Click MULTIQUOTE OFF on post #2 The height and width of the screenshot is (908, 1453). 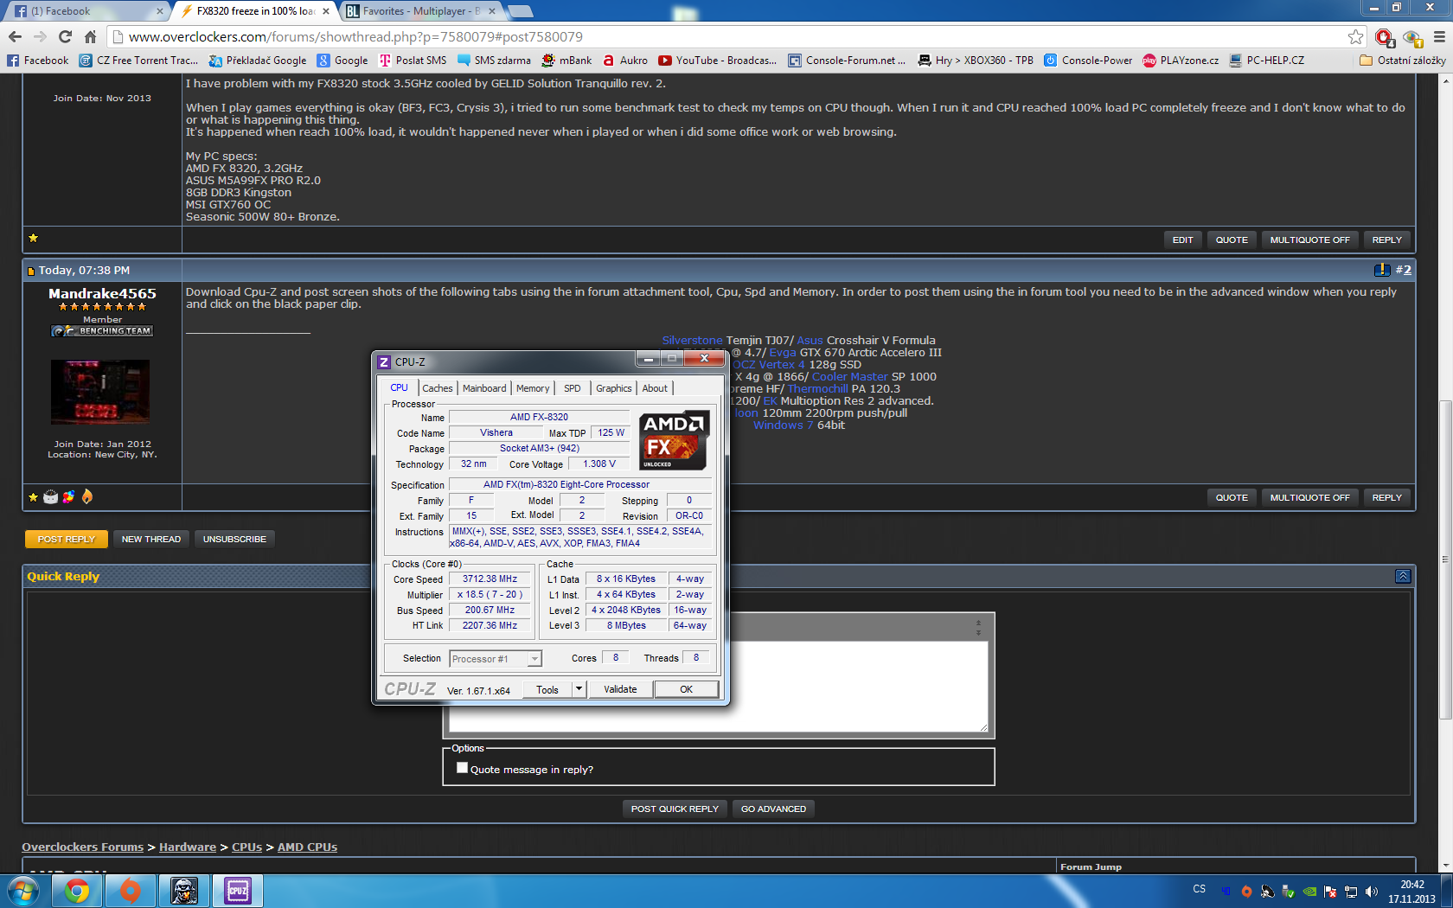[x=1309, y=497]
